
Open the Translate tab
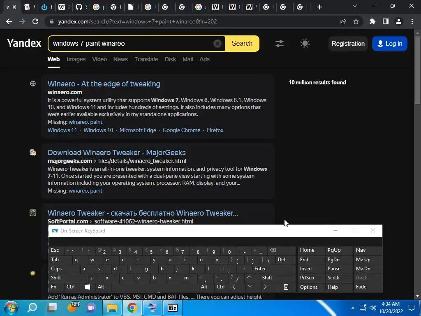click(x=146, y=59)
